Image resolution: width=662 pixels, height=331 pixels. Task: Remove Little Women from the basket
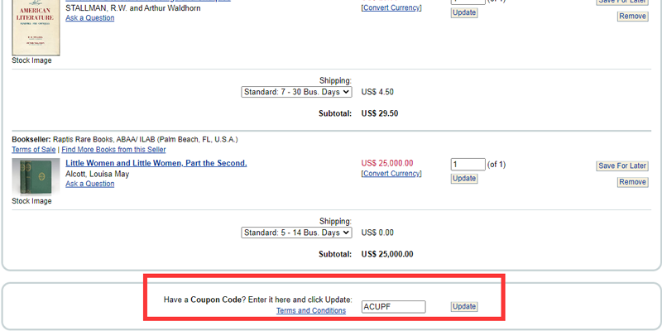point(632,181)
